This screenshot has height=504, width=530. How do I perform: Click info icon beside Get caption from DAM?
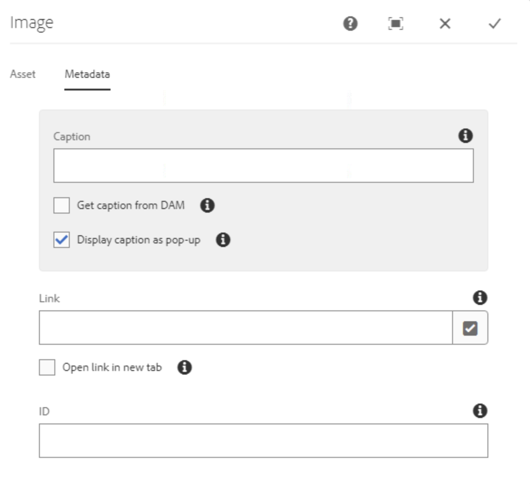coord(207,205)
